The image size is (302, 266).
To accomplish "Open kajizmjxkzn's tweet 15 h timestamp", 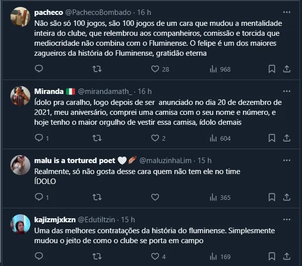I will pos(128,219).
